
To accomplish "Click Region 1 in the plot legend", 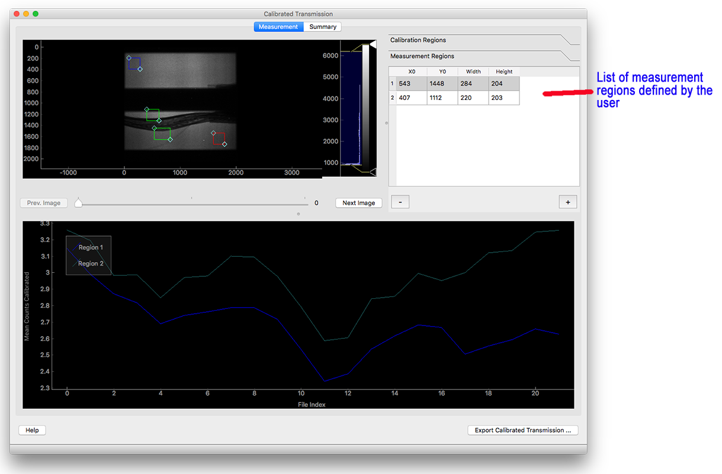I will tap(91, 247).
